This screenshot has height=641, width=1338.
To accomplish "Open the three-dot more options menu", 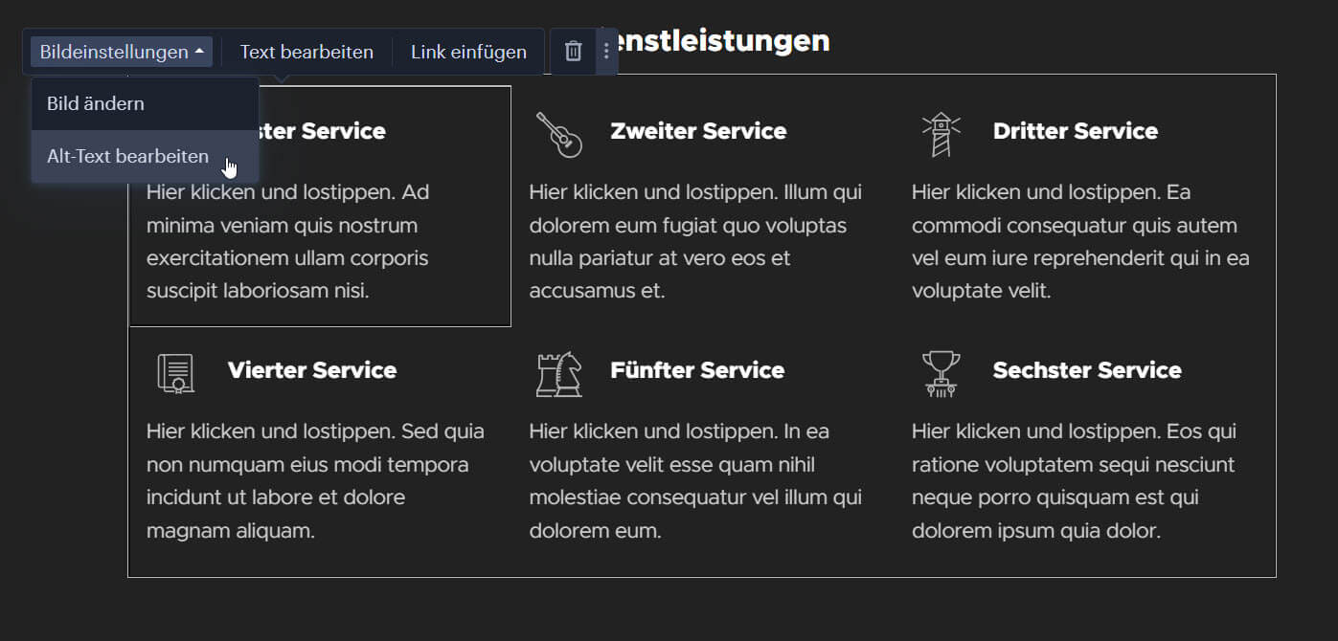I will pyautogui.click(x=605, y=52).
